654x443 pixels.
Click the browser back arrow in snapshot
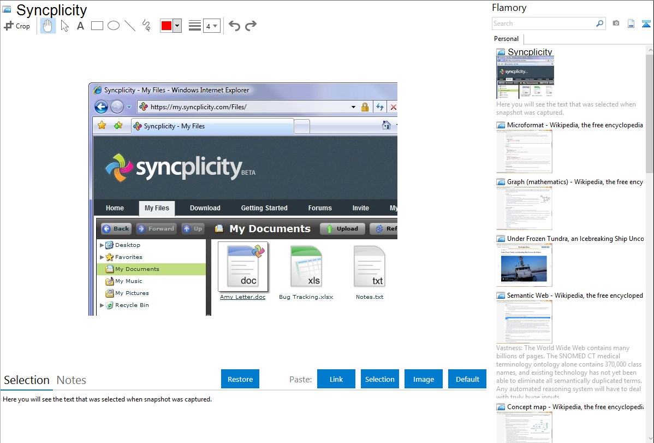tap(102, 107)
